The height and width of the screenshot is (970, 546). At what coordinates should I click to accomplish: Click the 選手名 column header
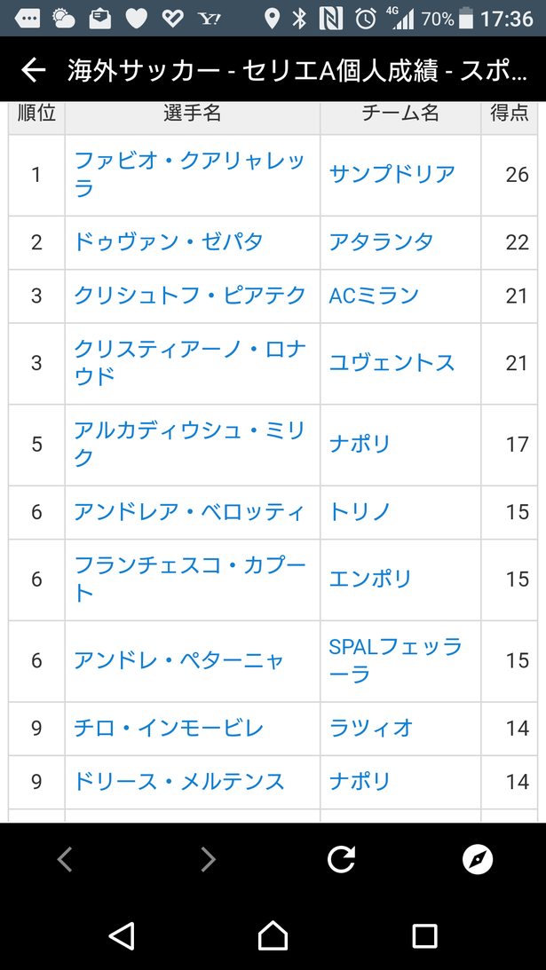(193, 114)
